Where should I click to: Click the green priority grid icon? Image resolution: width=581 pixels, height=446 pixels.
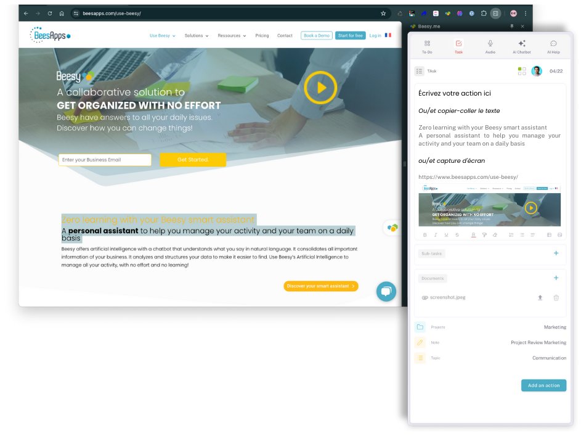522,71
